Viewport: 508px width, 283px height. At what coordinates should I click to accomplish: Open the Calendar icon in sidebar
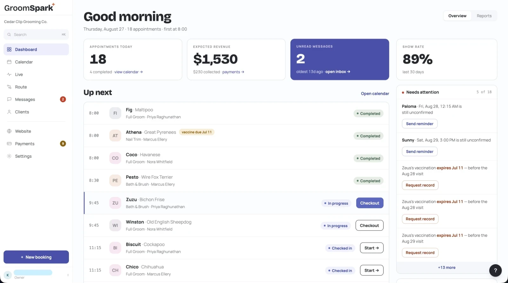(9, 62)
